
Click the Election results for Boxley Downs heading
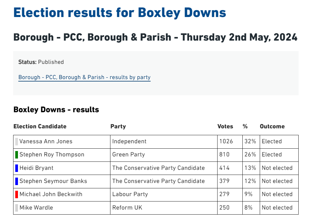click(x=120, y=13)
